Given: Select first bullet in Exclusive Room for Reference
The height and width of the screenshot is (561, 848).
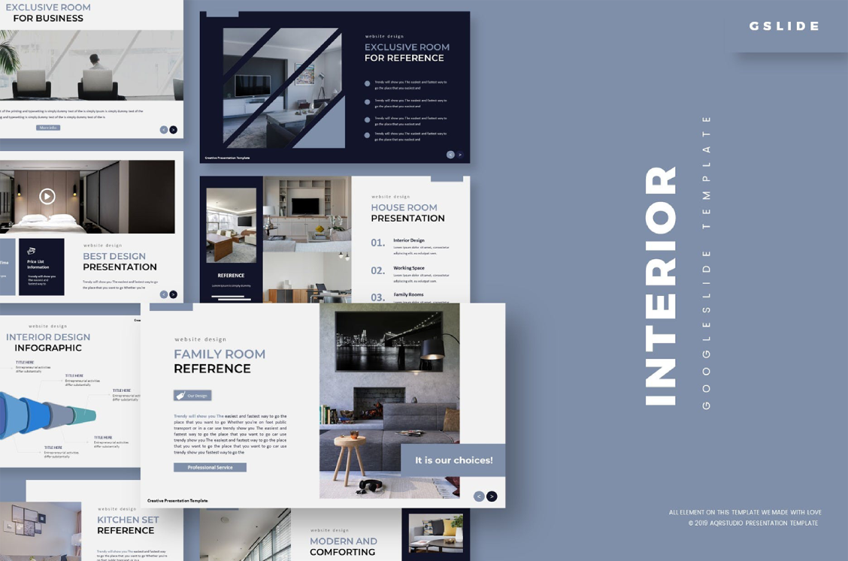Looking at the screenshot, I should [x=367, y=84].
